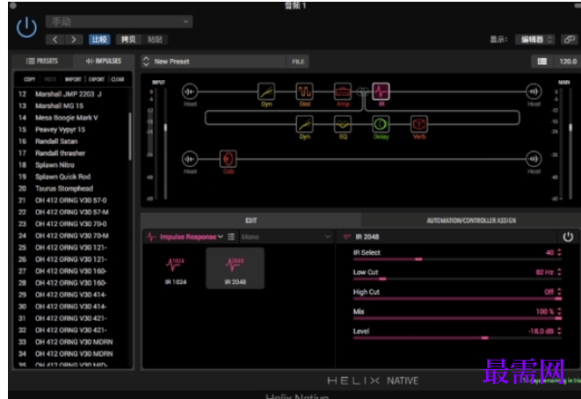Click the 120.0 tempo value
The height and width of the screenshot is (399, 581).
568,62
